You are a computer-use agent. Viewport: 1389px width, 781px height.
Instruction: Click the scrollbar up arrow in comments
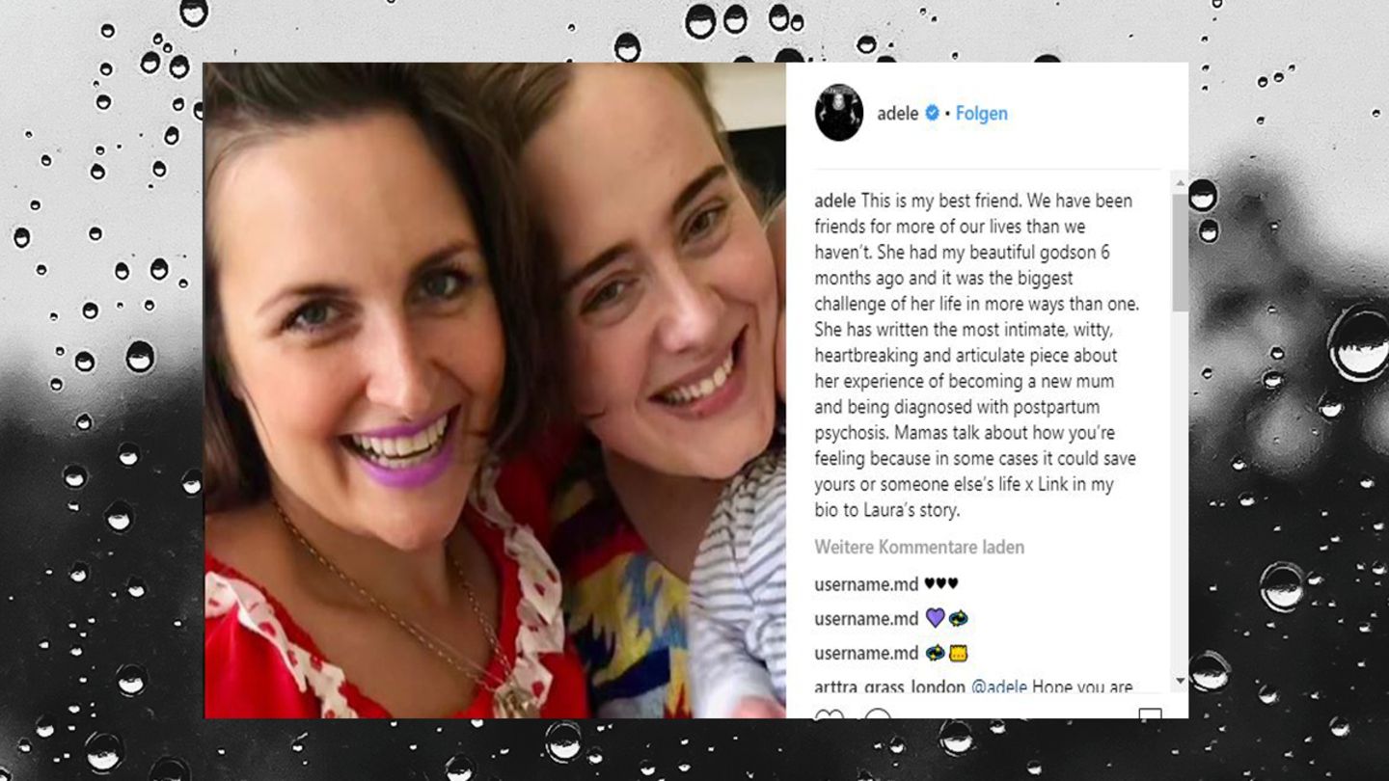tap(1180, 184)
